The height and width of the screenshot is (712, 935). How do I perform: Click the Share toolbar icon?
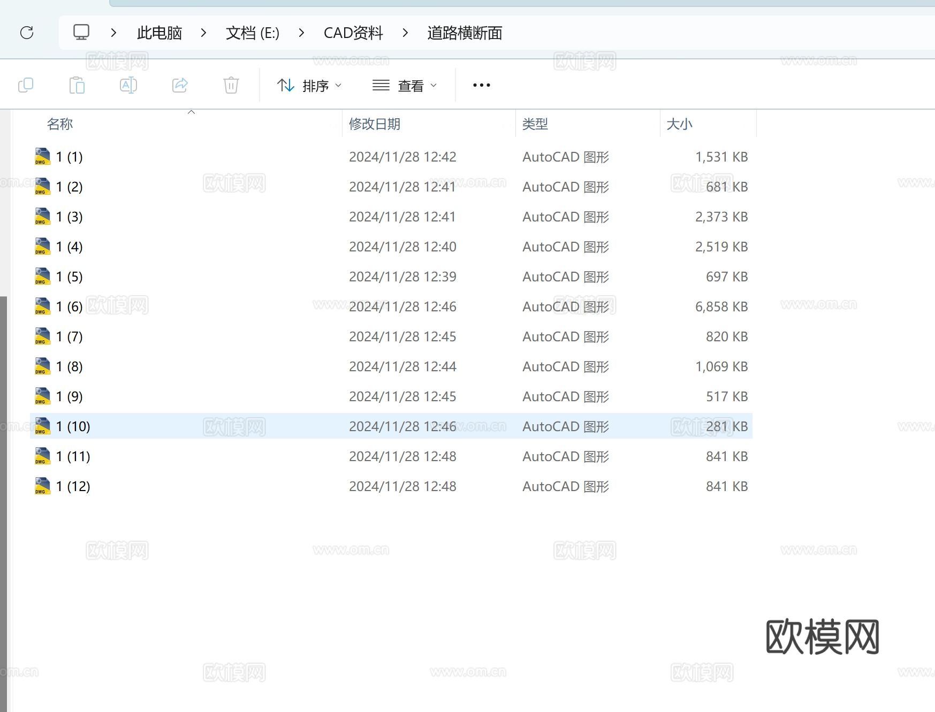pyautogui.click(x=180, y=85)
